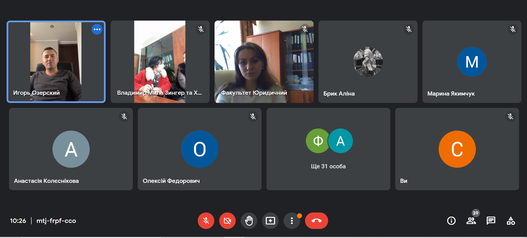Open meeting details info icon

coord(451,221)
